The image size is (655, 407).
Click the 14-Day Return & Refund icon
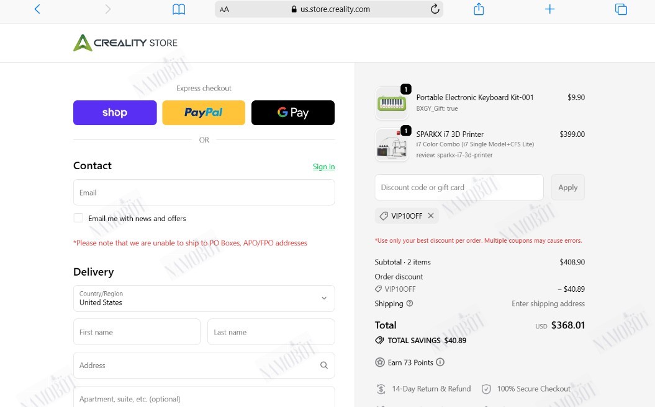tap(381, 388)
